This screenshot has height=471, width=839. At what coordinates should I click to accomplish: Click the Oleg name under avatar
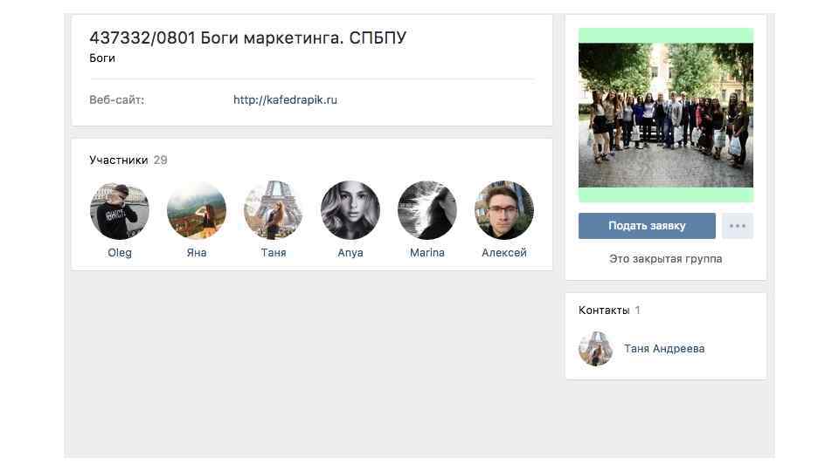pyautogui.click(x=120, y=253)
